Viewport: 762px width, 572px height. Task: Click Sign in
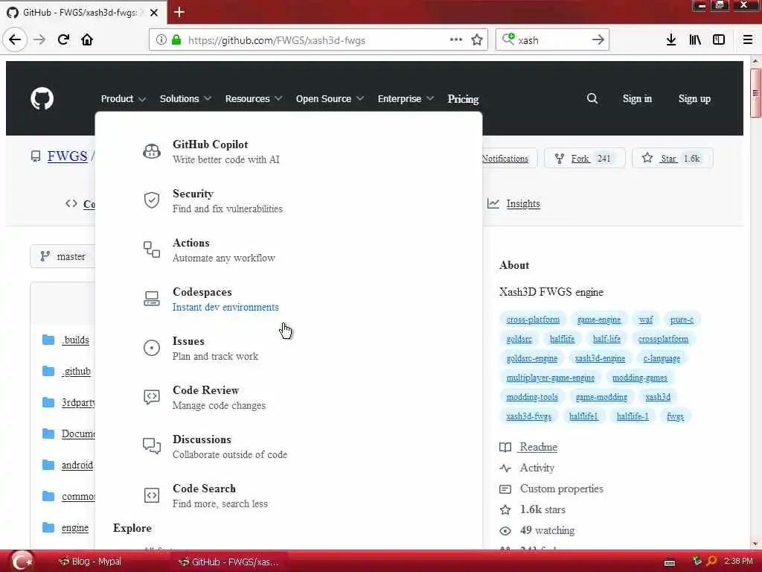pos(637,99)
